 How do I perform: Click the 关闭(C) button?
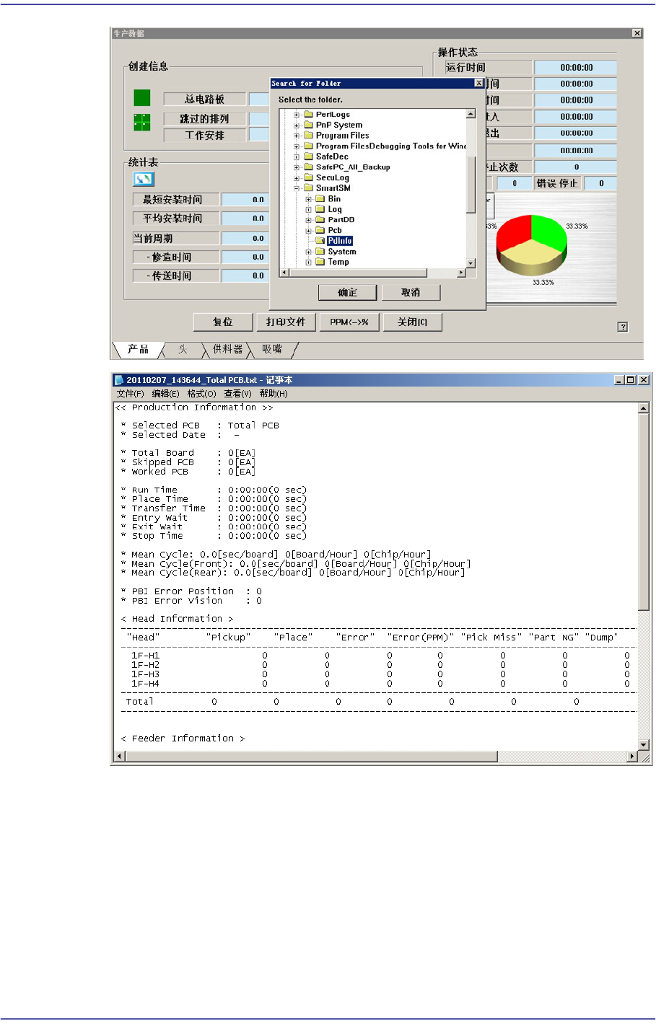point(412,322)
